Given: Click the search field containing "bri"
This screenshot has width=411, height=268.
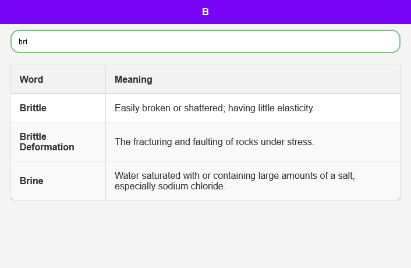Looking at the screenshot, I should pos(205,41).
